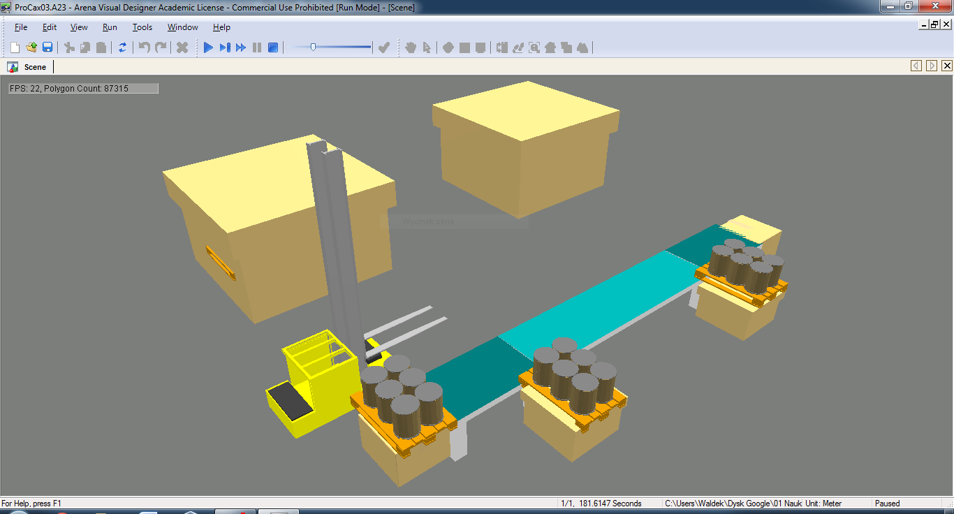Screen dimensions: 954x514
Task: Click the hexagon shape view icon
Action: tap(448, 47)
